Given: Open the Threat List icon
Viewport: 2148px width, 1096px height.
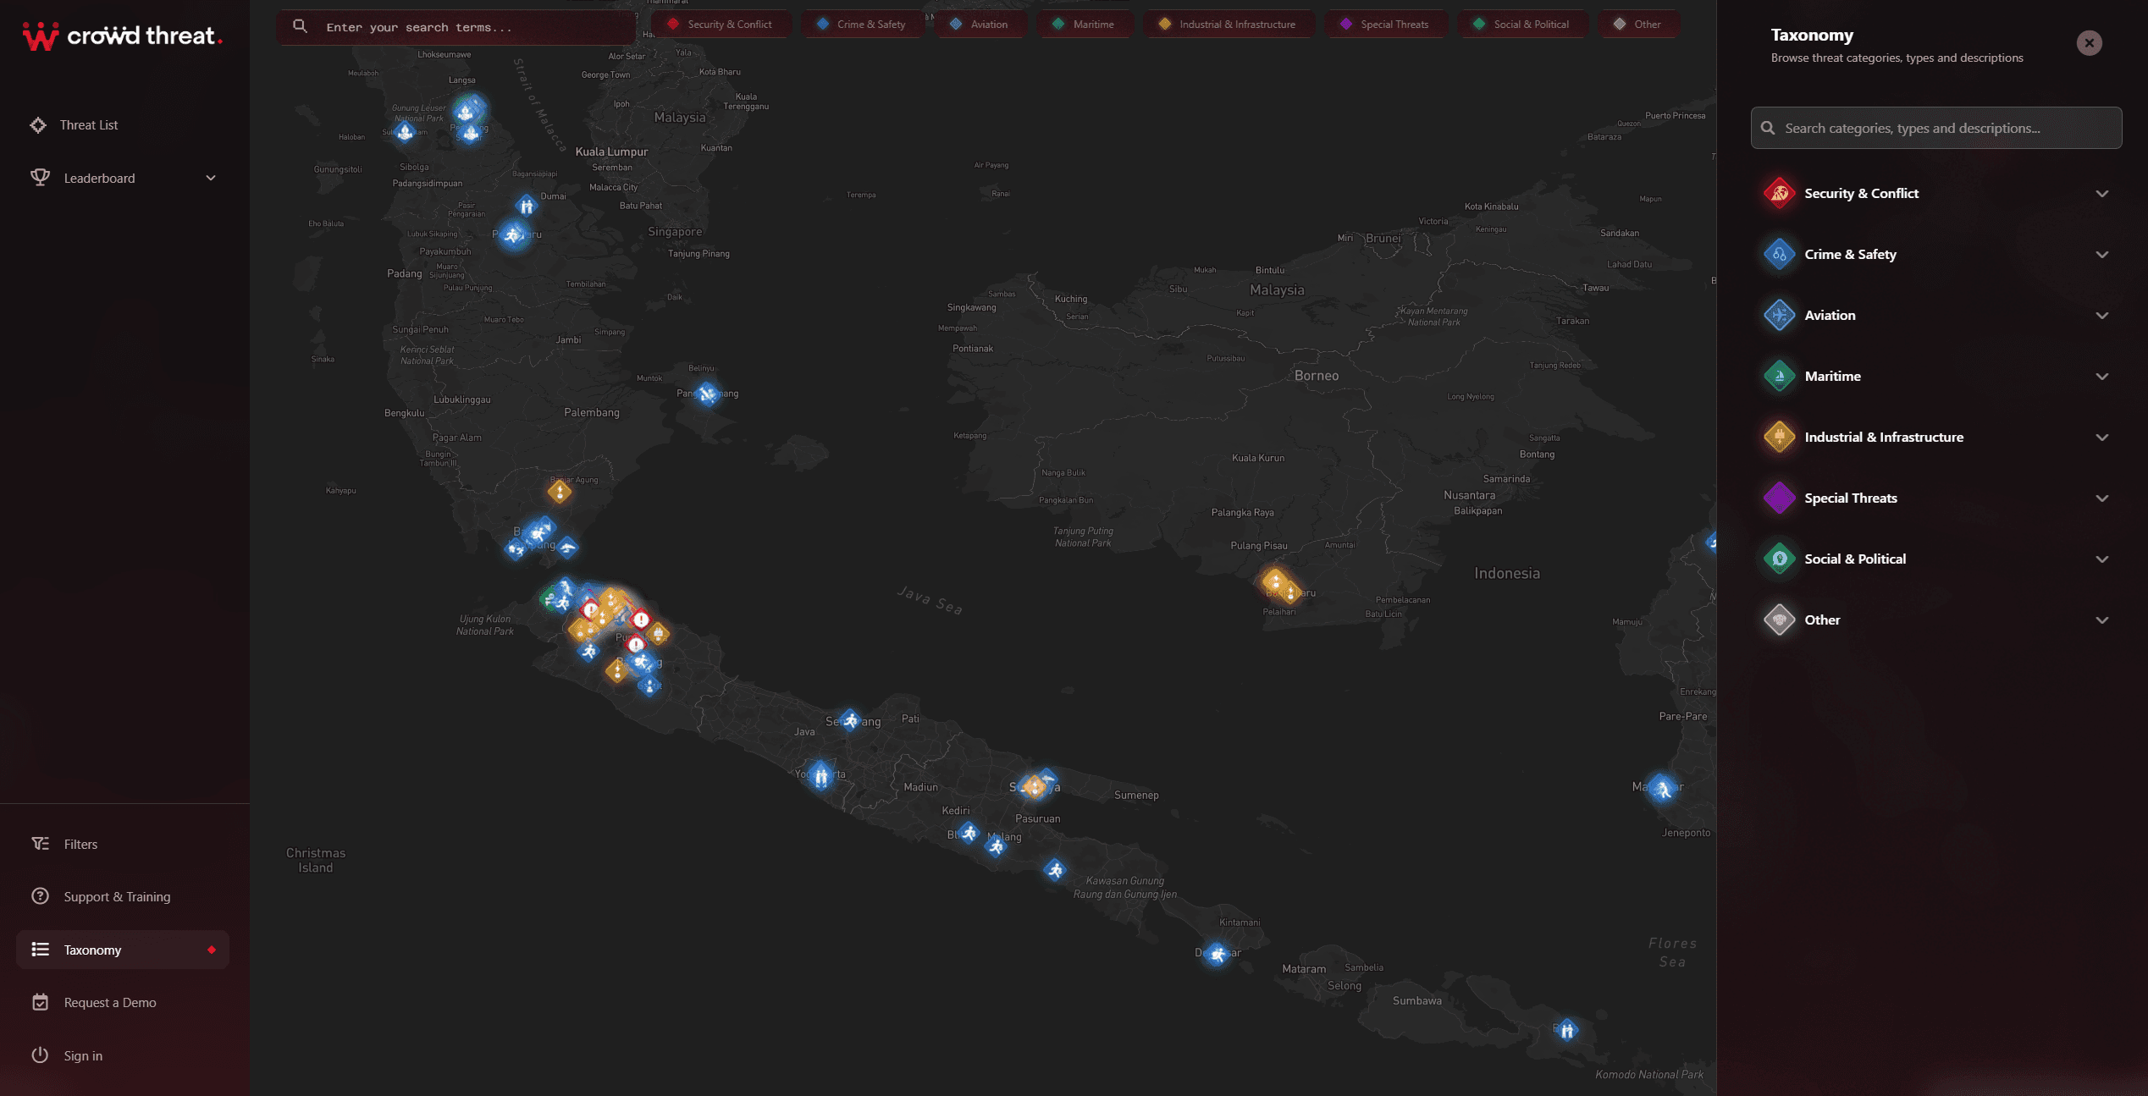Looking at the screenshot, I should coord(38,125).
